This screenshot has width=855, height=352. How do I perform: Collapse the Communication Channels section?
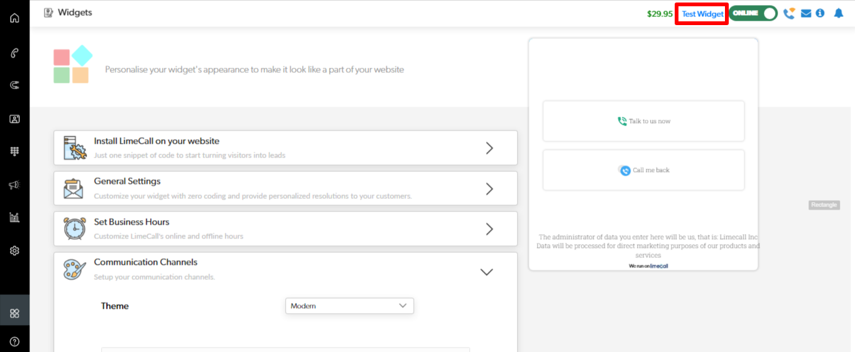[486, 272]
